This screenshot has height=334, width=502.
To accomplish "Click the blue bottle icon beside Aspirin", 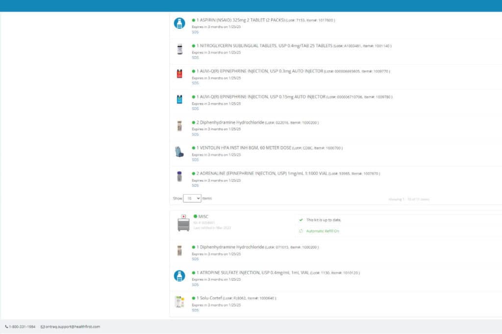I will click(x=179, y=23).
